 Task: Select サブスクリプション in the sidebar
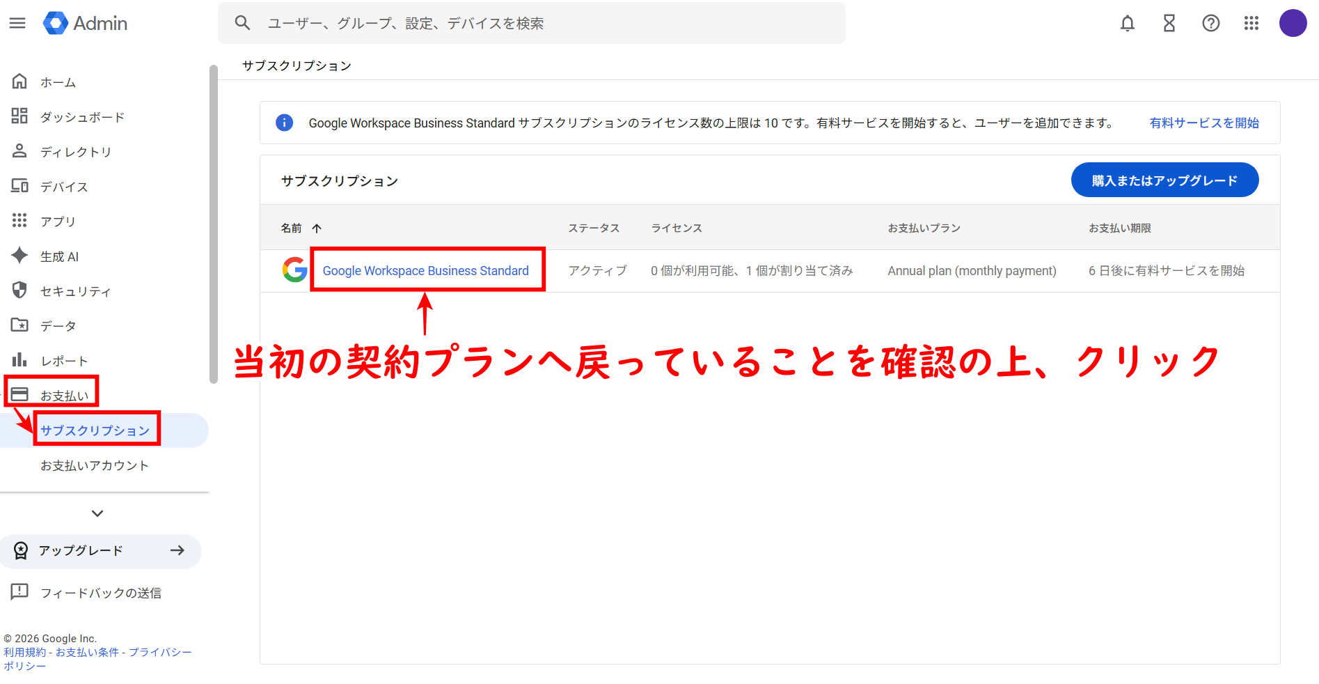coord(95,430)
